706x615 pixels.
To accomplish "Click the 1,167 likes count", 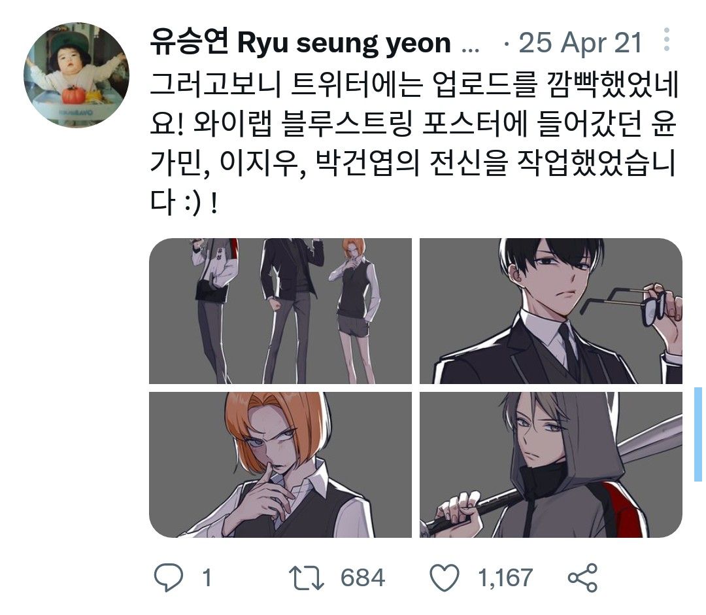I will click(505, 578).
